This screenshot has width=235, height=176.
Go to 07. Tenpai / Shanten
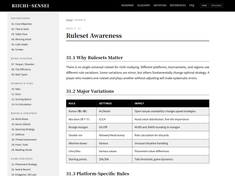[23, 64]
